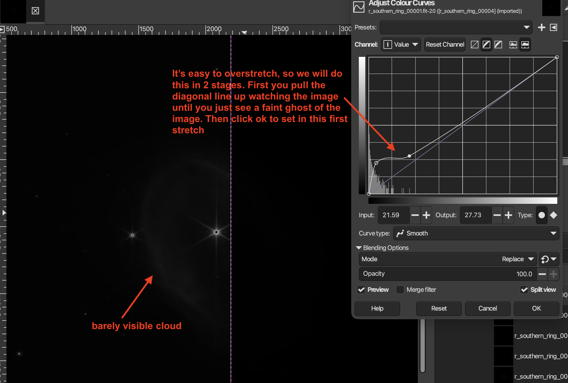
Task: Select linear light adjustment icon
Action: (475, 45)
